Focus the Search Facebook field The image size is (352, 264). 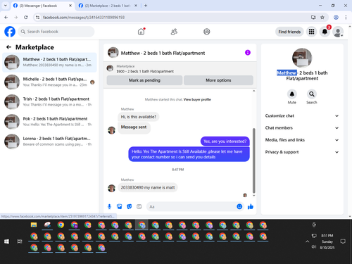(56, 32)
